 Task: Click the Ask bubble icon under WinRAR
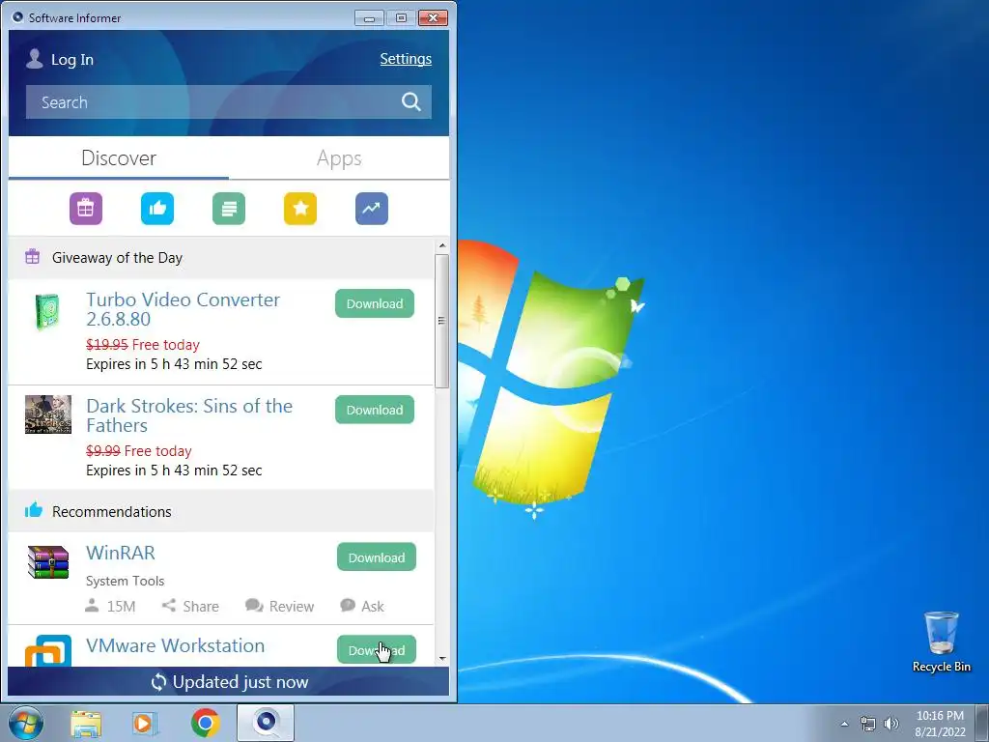tap(348, 606)
